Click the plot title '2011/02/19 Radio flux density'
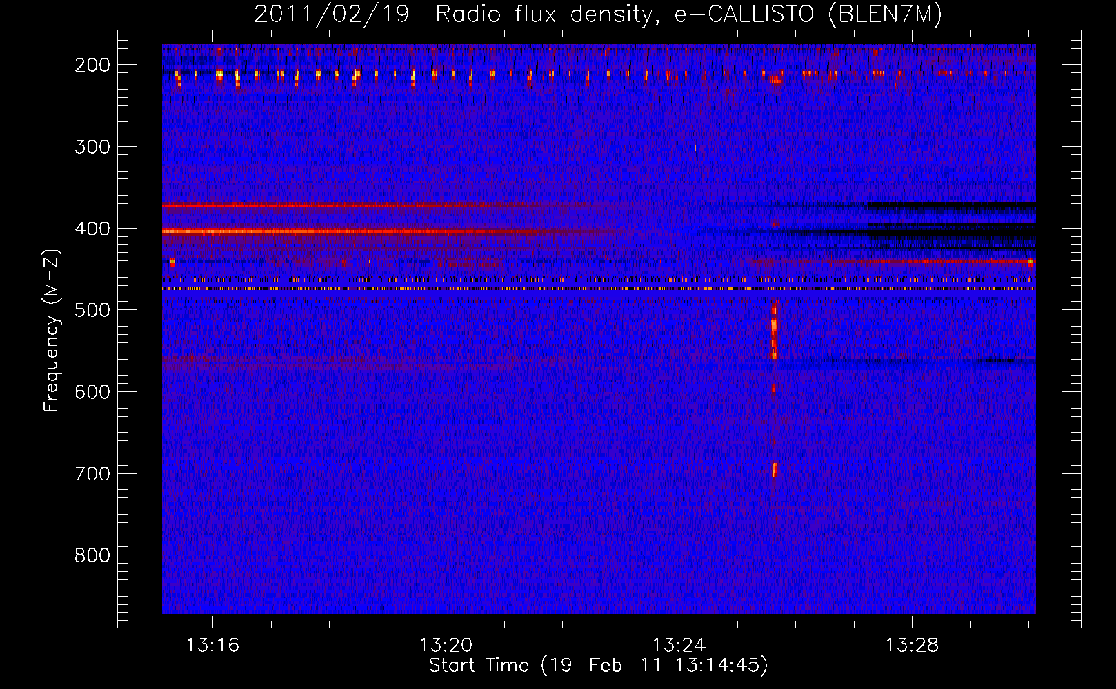Image resolution: width=1116 pixels, height=689 pixels. pyautogui.click(x=453, y=14)
